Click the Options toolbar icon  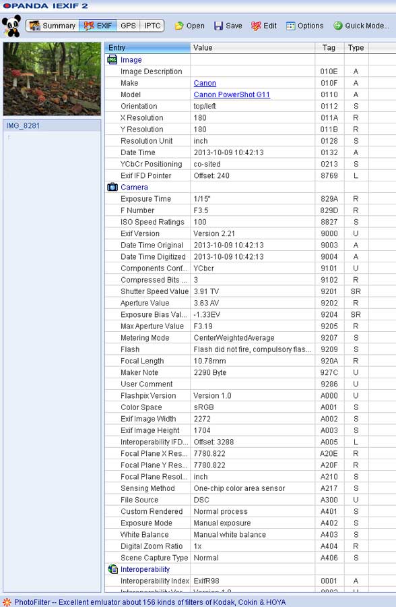(x=290, y=26)
